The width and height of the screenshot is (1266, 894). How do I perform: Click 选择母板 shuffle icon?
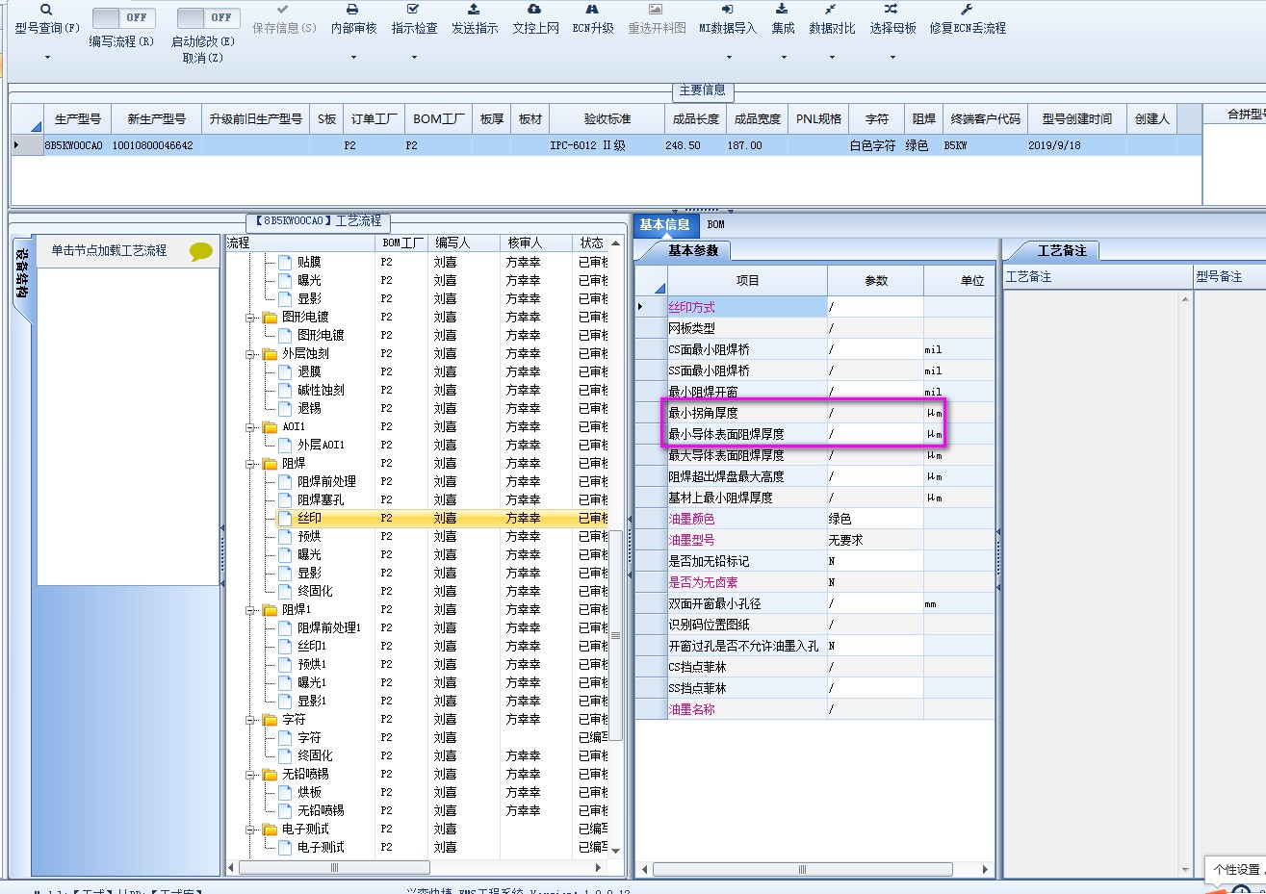(x=891, y=10)
